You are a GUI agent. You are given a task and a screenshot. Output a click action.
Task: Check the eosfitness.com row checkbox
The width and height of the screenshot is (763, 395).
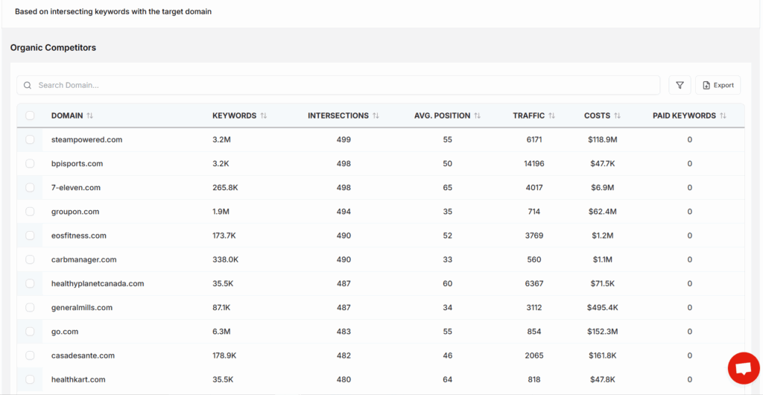[30, 236]
